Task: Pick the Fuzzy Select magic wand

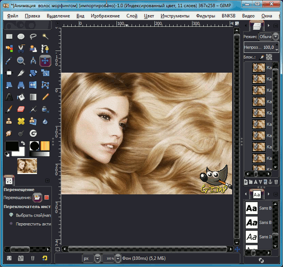Action: 45,36
